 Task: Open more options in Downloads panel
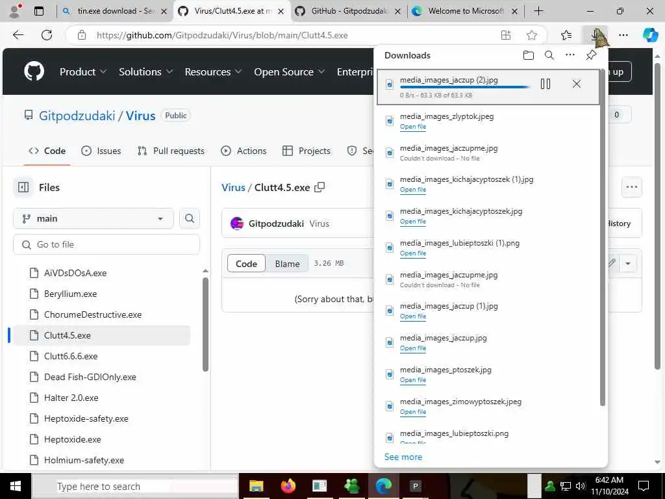point(570,55)
